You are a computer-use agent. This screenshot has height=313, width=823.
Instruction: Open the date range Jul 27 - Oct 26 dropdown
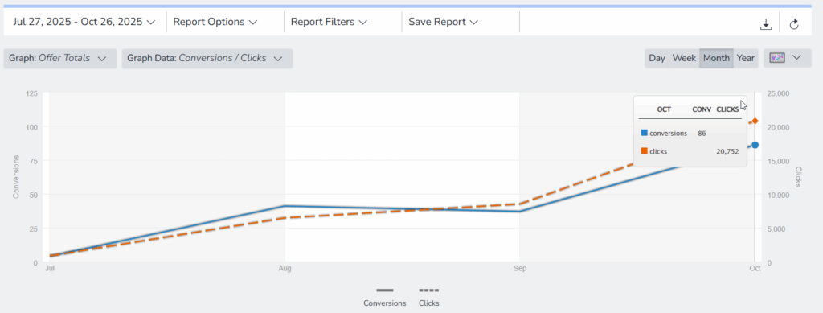pyautogui.click(x=84, y=22)
